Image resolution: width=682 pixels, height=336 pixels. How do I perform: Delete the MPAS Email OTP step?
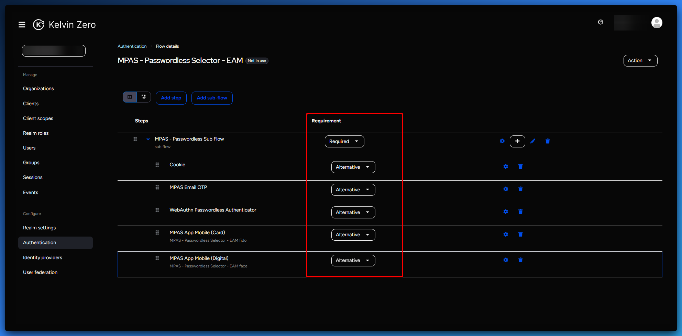[520, 189]
